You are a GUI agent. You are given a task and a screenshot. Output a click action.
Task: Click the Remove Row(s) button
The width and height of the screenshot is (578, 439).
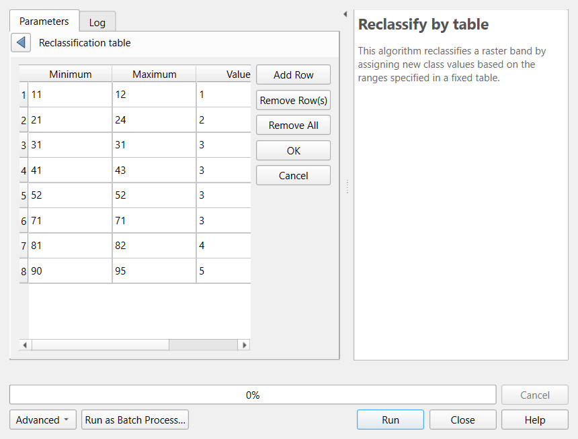294,100
